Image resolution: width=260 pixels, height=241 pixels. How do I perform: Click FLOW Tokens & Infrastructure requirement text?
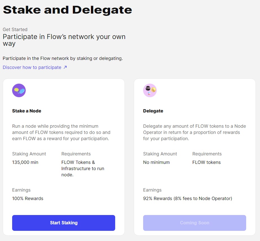point(83,168)
